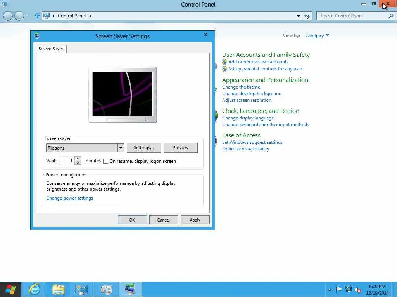Click the screen saver Settings... button
Screen dimensions: 397x297
tap(143, 148)
